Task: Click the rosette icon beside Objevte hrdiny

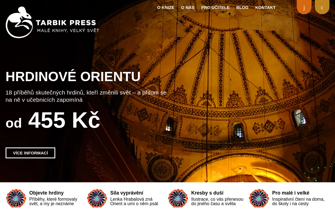Action: (x=16, y=198)
